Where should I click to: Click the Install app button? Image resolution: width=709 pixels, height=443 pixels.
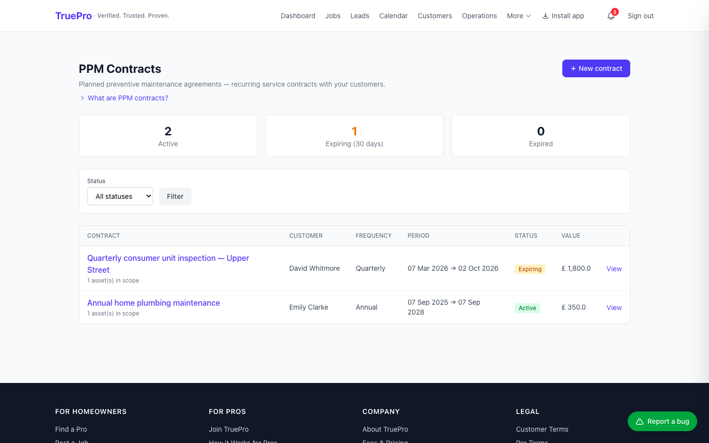point(563,16)
